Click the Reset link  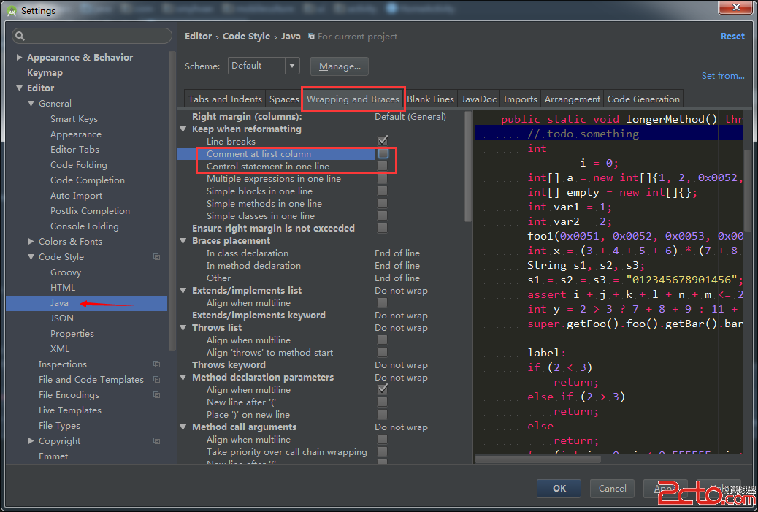point(732,37)
